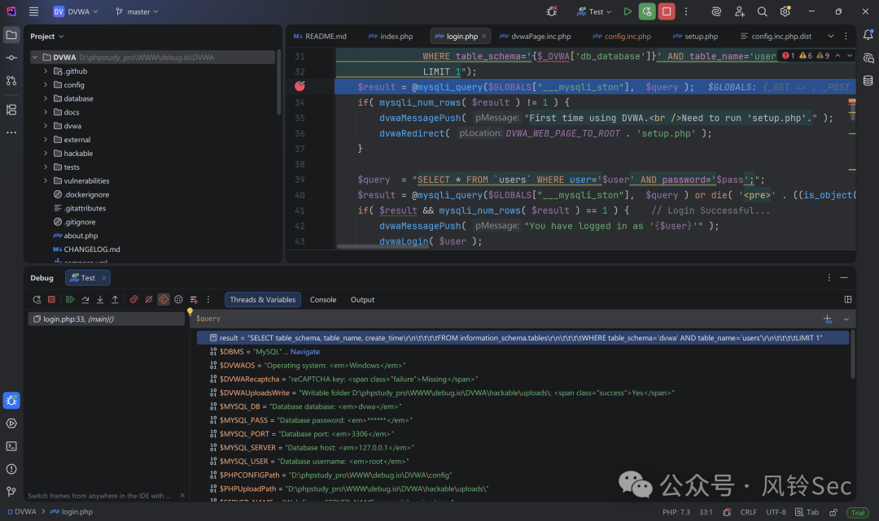Open the Terminal tool window icon
The image size is (879, 521).
coord(11,446)
